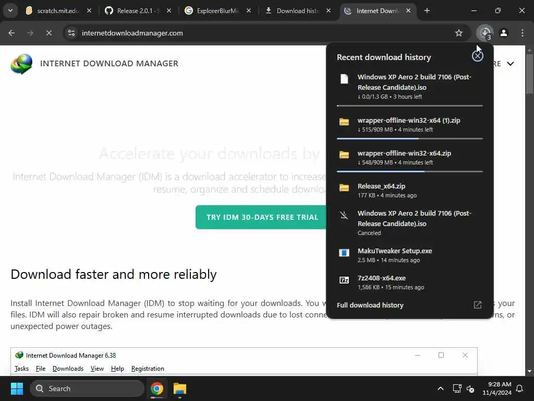Open File menu in IDM 6.38 screenshot
Image resolution: width=534 pixels, height=401 pixels.
41,369
